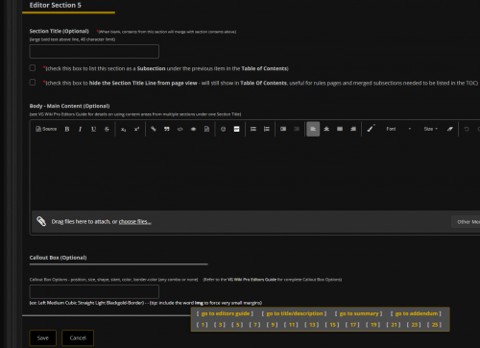This screenshot has width=480, height=348.
Task: Click the eye-shaped toolbar icon
Action: [x=193, y=129]
